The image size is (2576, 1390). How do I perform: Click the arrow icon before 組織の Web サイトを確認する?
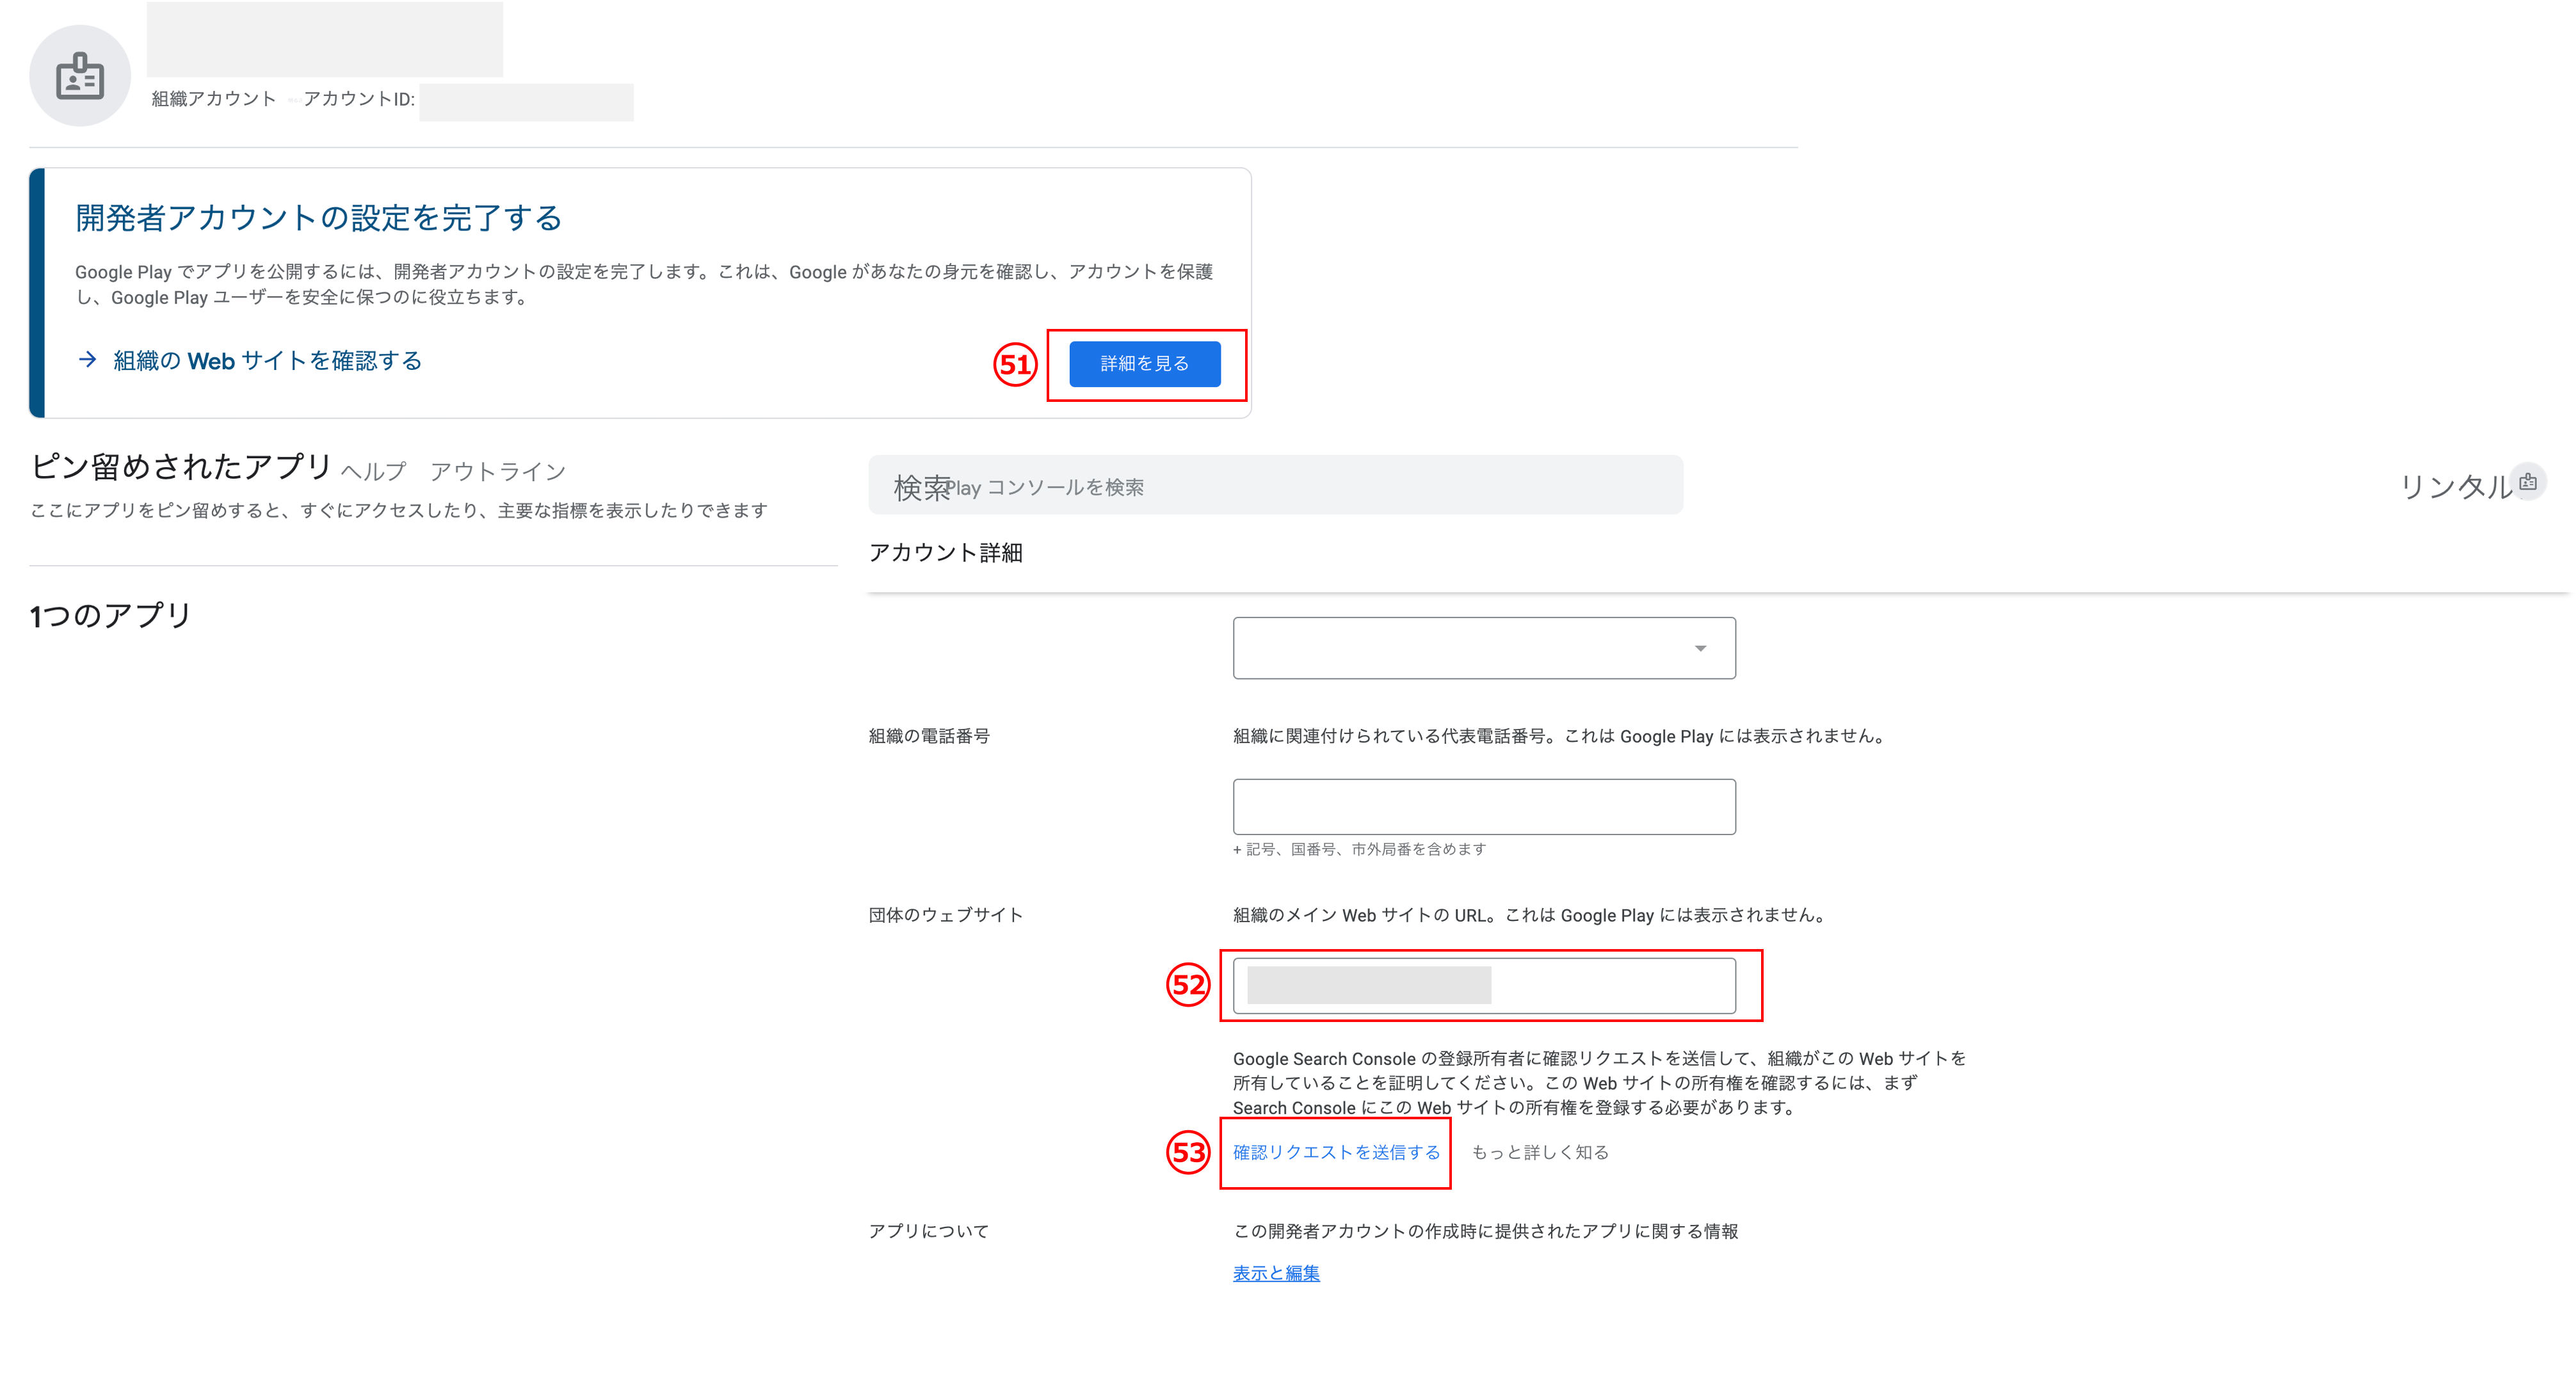pyautogui.click(x=88, y=360)
